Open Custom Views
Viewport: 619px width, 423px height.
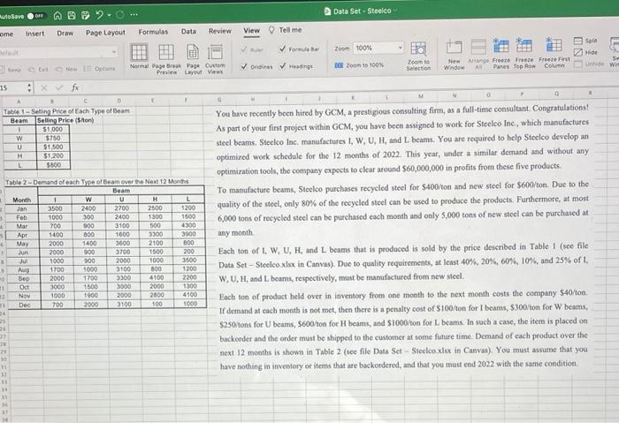click(x=215, y=59)
